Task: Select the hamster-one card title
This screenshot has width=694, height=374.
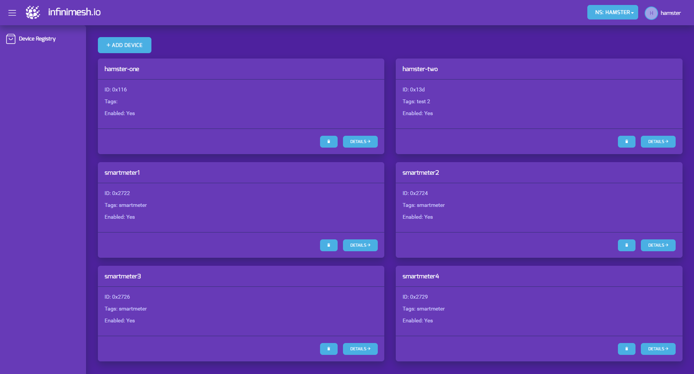Action: [x=122, y=69]
